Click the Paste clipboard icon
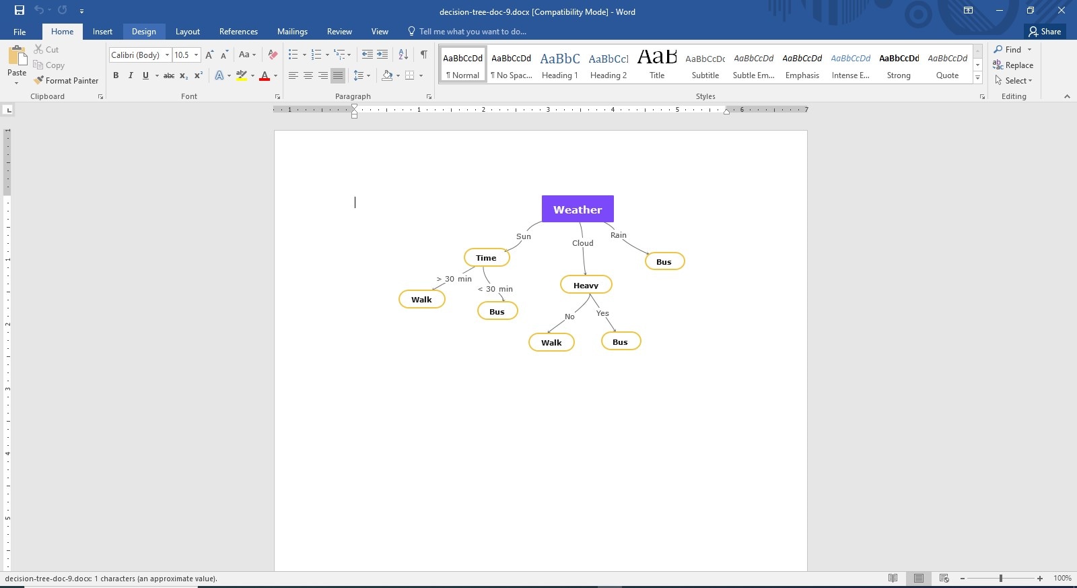1077x588 pixels. (x=17, y=56)
